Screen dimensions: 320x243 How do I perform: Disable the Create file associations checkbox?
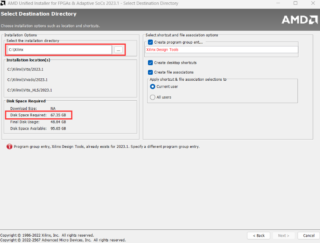(150, 72)
